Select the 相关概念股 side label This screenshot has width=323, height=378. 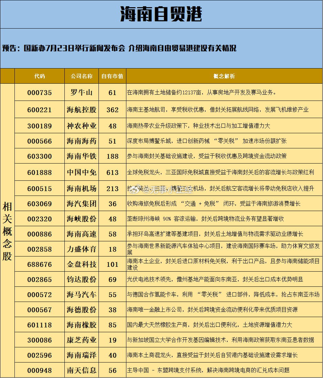click(x=7, y=231)
